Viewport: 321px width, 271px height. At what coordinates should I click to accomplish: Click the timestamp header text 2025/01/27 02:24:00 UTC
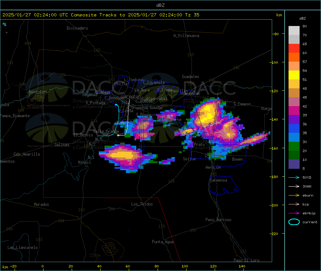(35, 15)
